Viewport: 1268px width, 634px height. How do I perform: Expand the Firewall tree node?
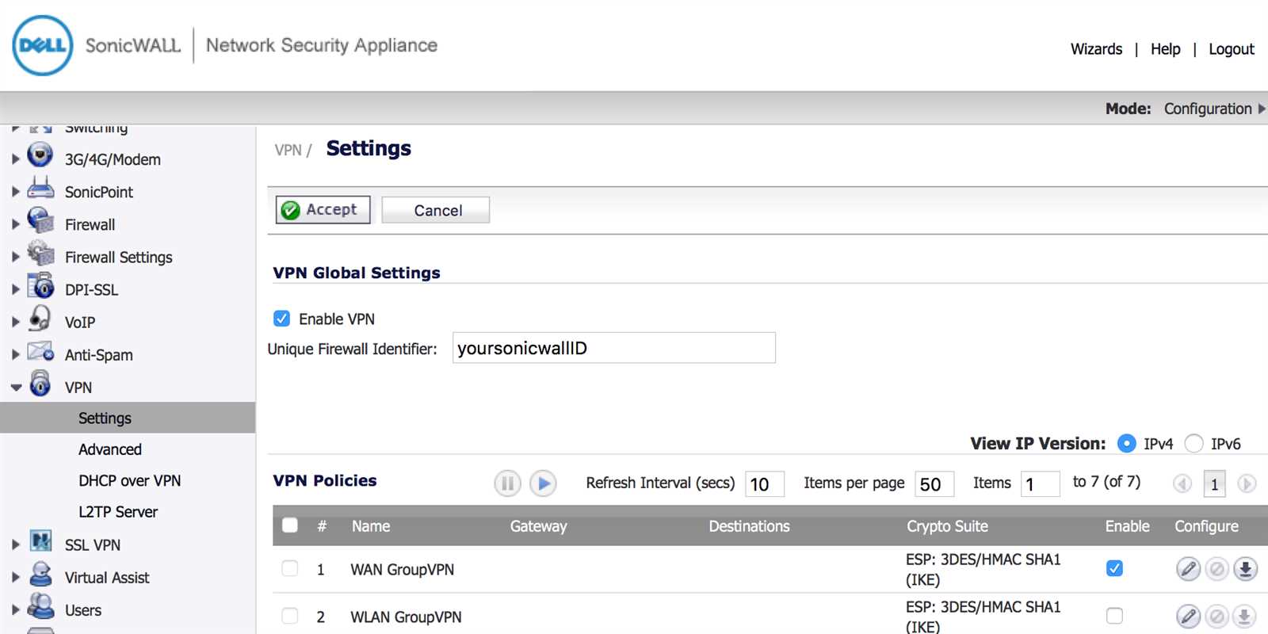click(x=15, y=224)
